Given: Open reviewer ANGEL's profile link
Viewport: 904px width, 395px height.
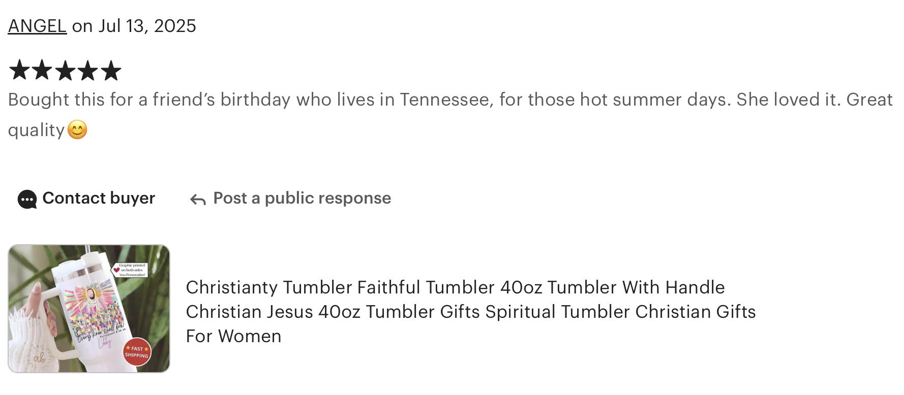Looking at the screenshot, I should coord(37,26).
